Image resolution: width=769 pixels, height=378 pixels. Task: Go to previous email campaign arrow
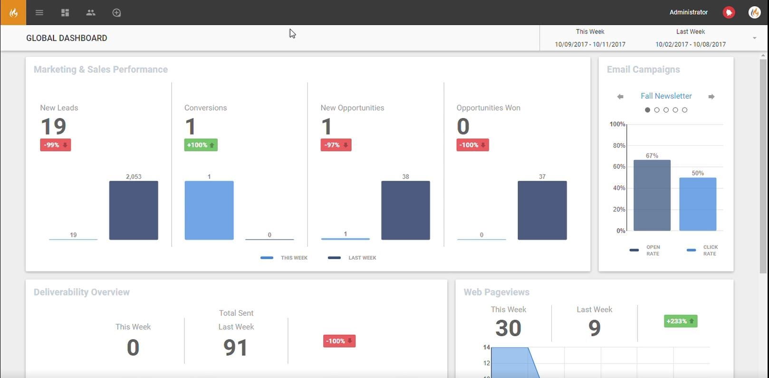click(620, 97)
